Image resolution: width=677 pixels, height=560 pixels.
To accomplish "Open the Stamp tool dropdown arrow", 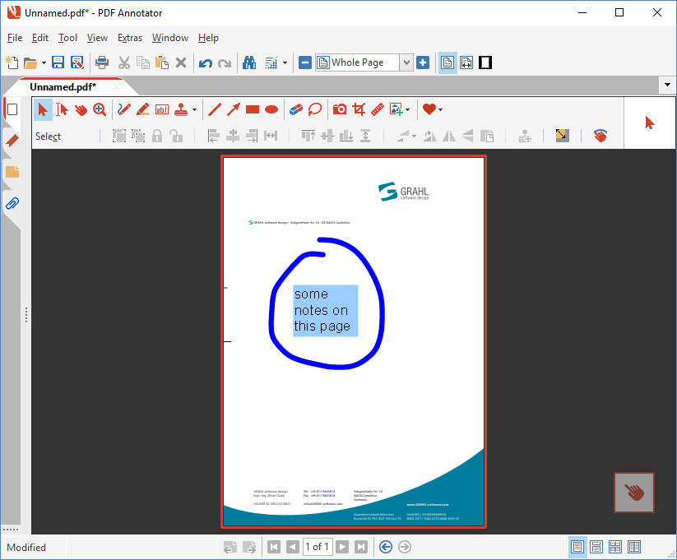I will pyautogui.click(x=194, y=109).
